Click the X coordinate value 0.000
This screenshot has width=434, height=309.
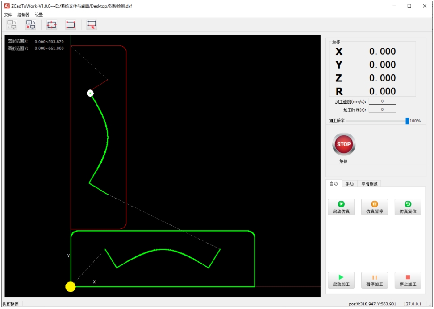click(382, 51)
